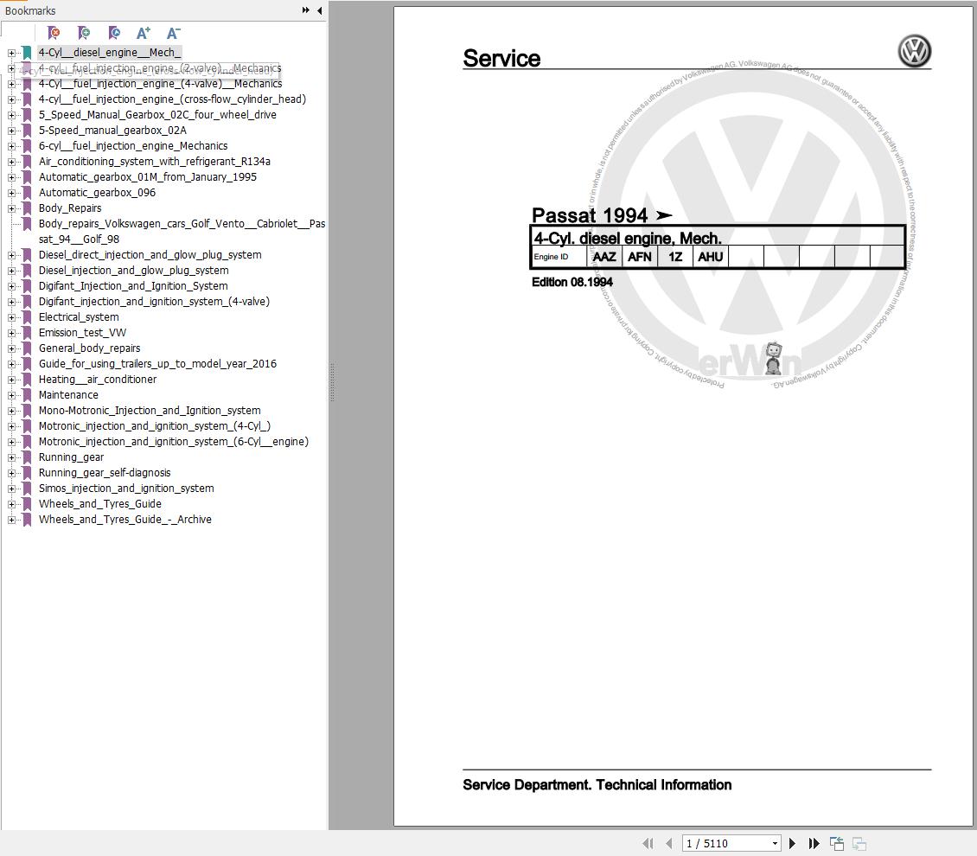Screen dimensions: 977x856
Task: Decrease bookmark text size with A− icon
Action: pos(173,33)
